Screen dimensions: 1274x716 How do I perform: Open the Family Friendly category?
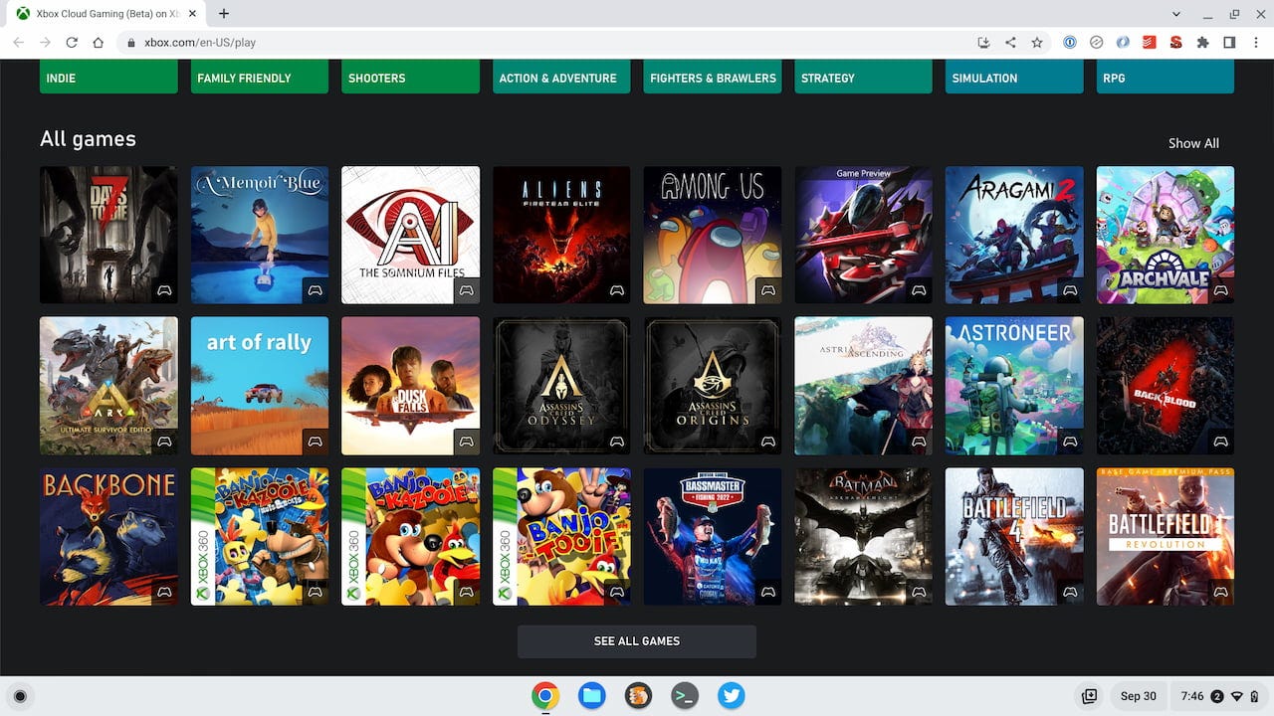tap(260, 77)
